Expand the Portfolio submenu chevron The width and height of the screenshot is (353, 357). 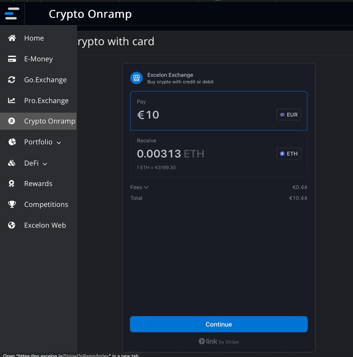pyautogui.click(x=59, y=143)
